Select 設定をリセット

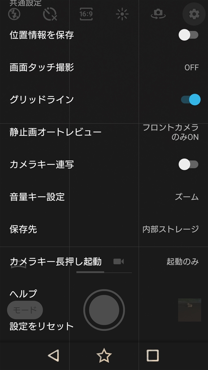[x=104, y=326]
